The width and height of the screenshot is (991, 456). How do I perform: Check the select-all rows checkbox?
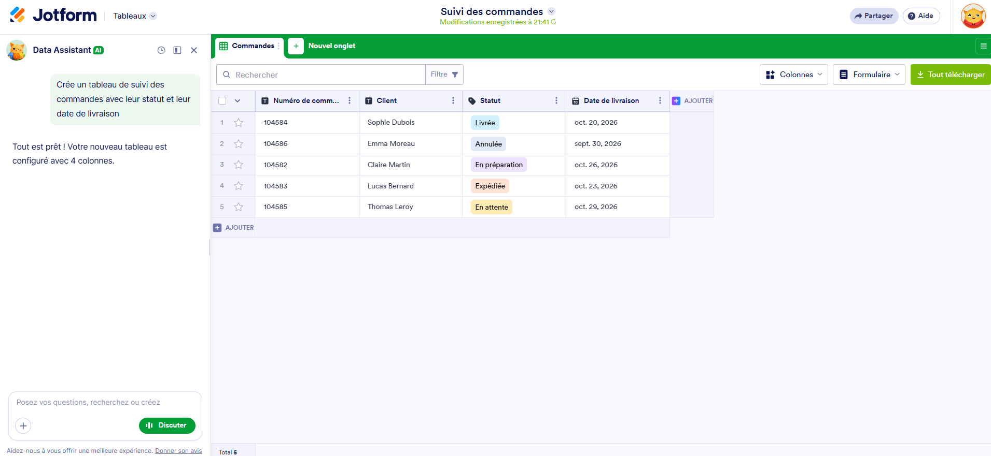222,101
